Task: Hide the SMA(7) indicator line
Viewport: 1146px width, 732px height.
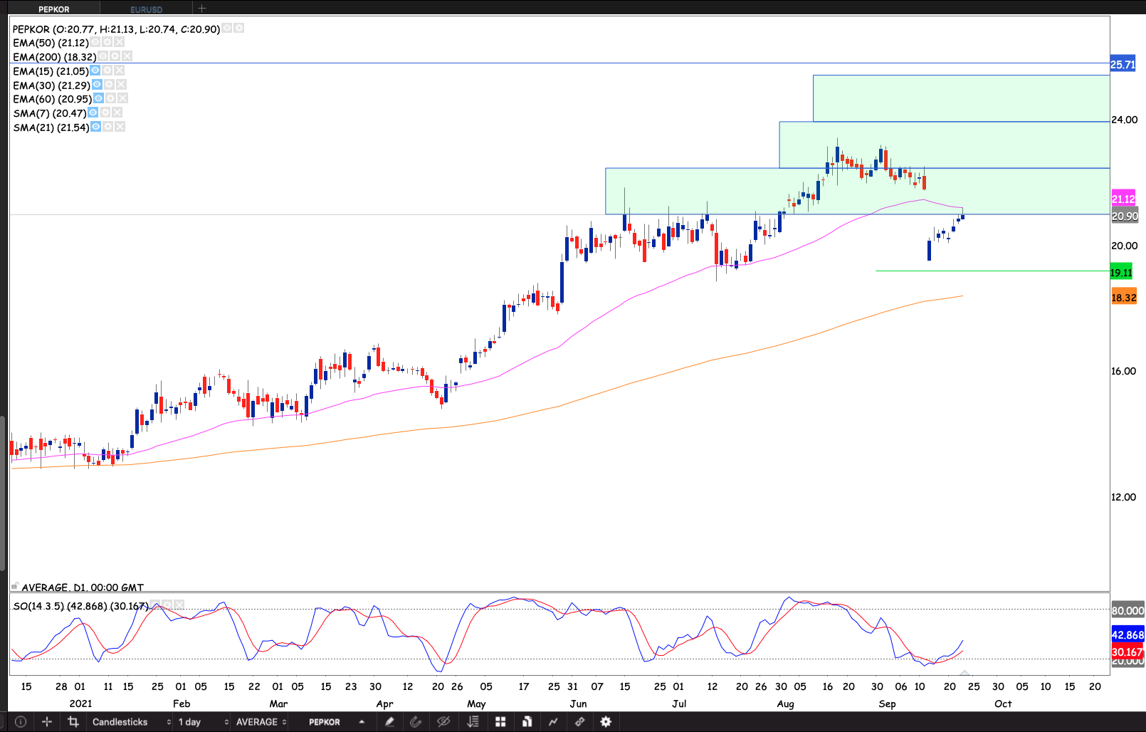Action: click(93, 113)
